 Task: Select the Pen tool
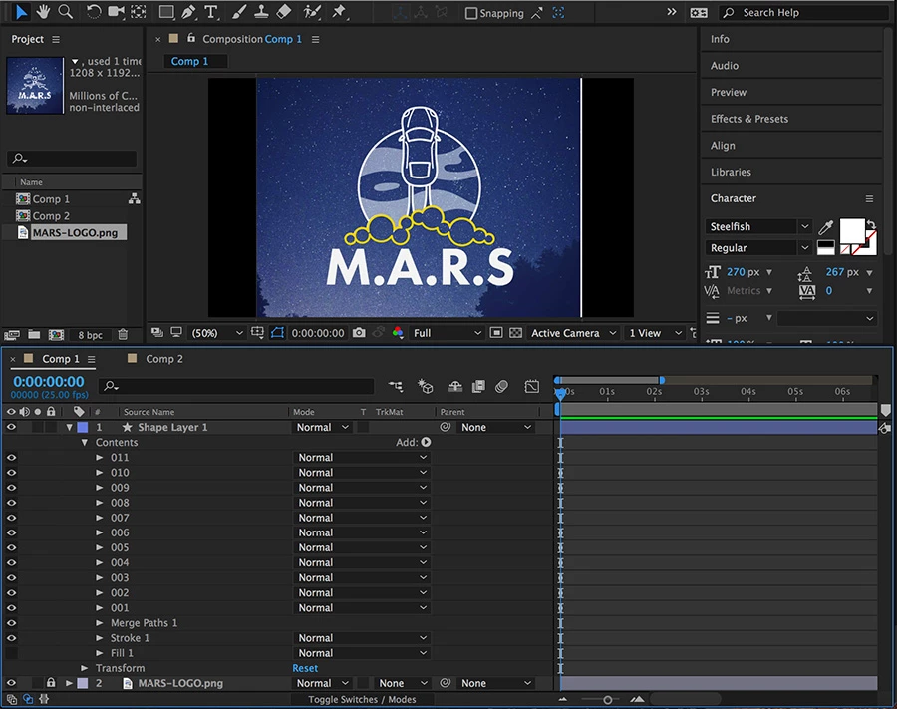[x=188, y=11]
